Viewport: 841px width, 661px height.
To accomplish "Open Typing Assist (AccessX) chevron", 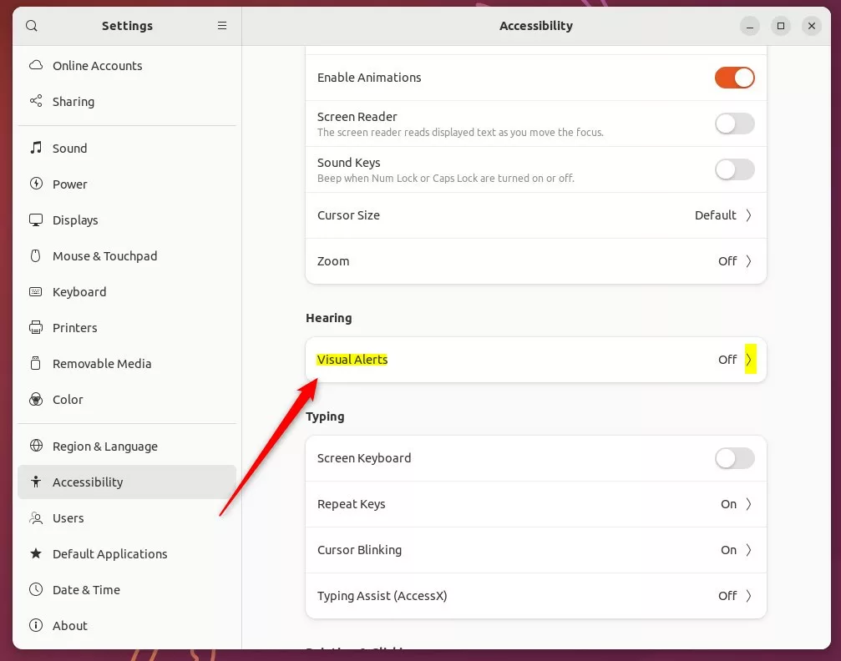I will (x=749, y=596).
